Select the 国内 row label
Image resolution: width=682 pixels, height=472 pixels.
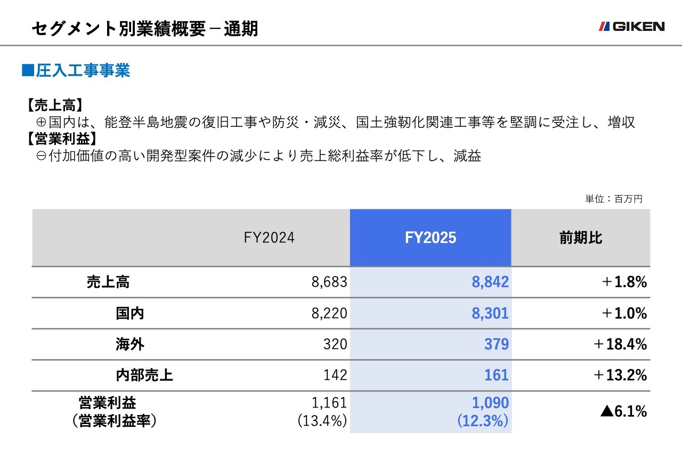pos(130,313)
